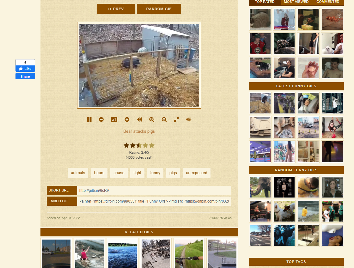The height and width of the screenshot is (268, 354).
Task: Open the baby in car seat thumbnail
Action: 308,103
